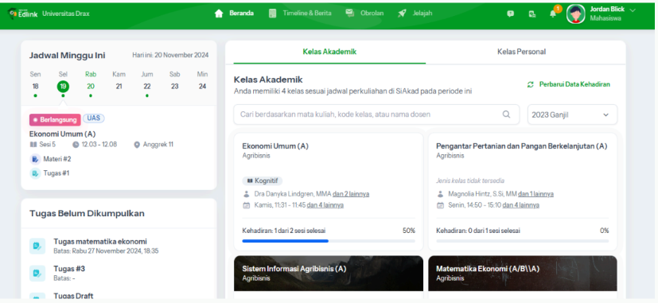Switch to the Kelas Akademik tab
This screenshot has width=658, height=303.
[x=329, y=52]
